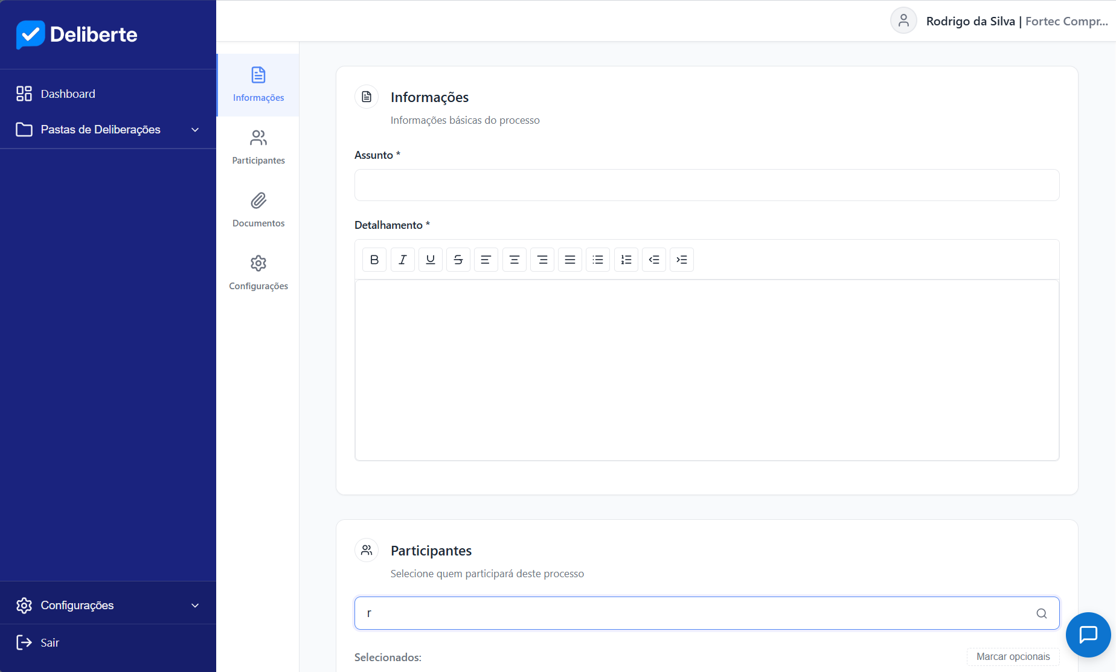The width and height of the screenshot is (1116, 672).
Task: Focus the Assunto input field
Action: 707,185
